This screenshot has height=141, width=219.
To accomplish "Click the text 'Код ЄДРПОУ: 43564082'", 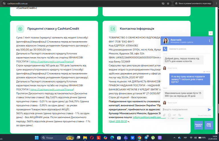I will [123, 45].
